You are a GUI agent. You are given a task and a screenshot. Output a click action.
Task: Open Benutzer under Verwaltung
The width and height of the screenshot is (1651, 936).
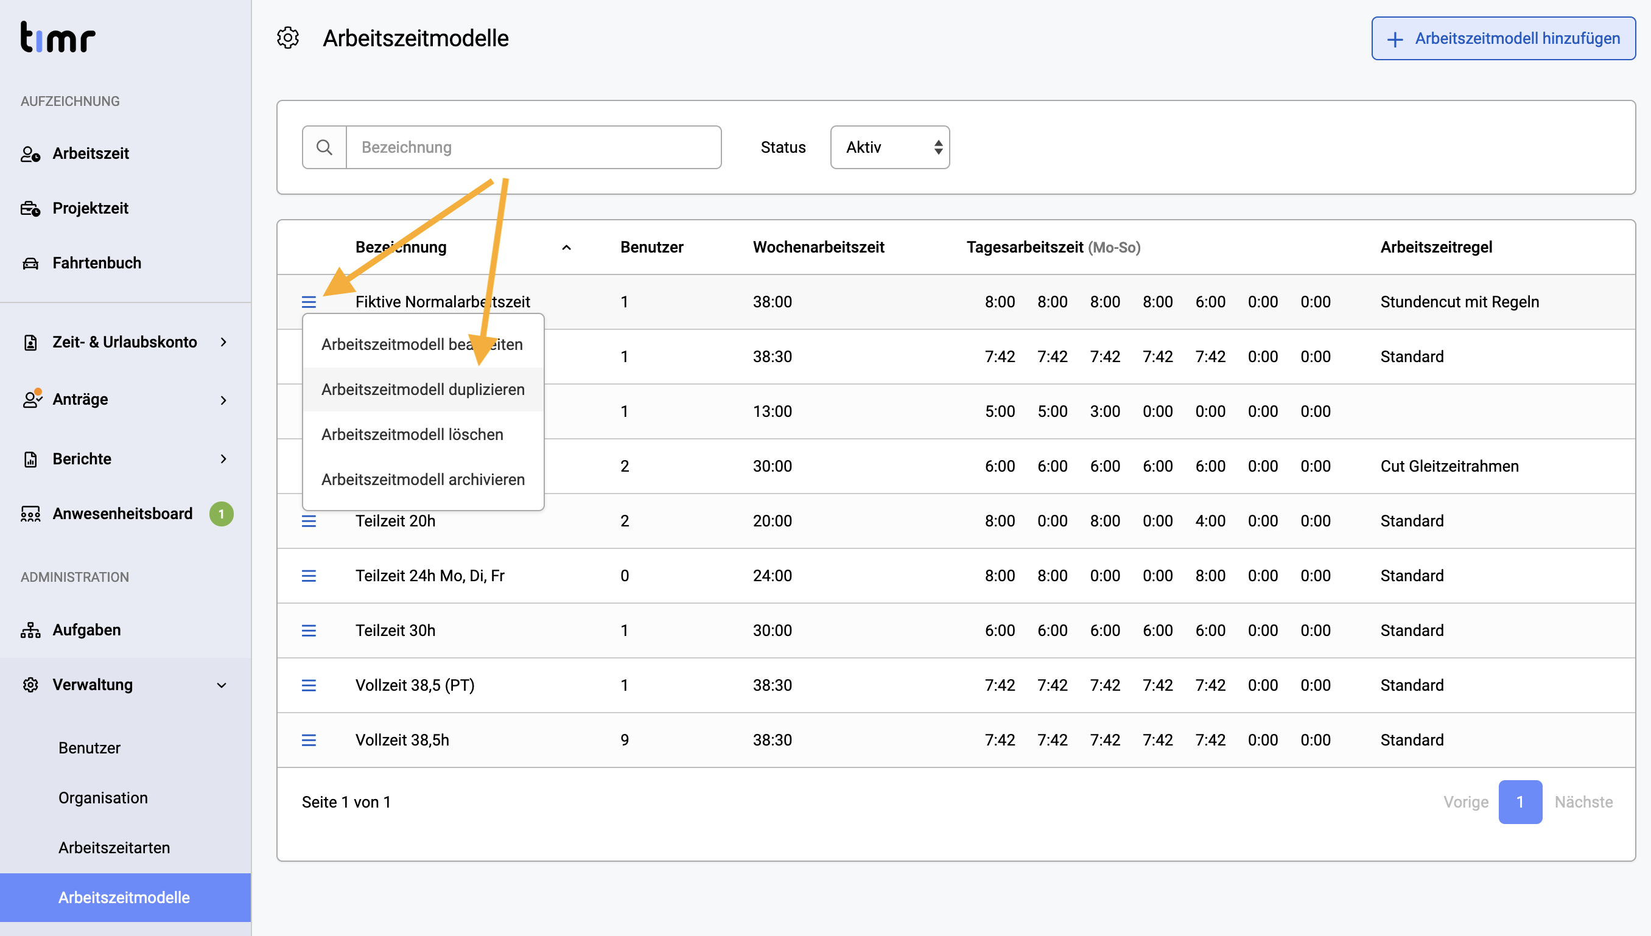[x=89, y=747]
